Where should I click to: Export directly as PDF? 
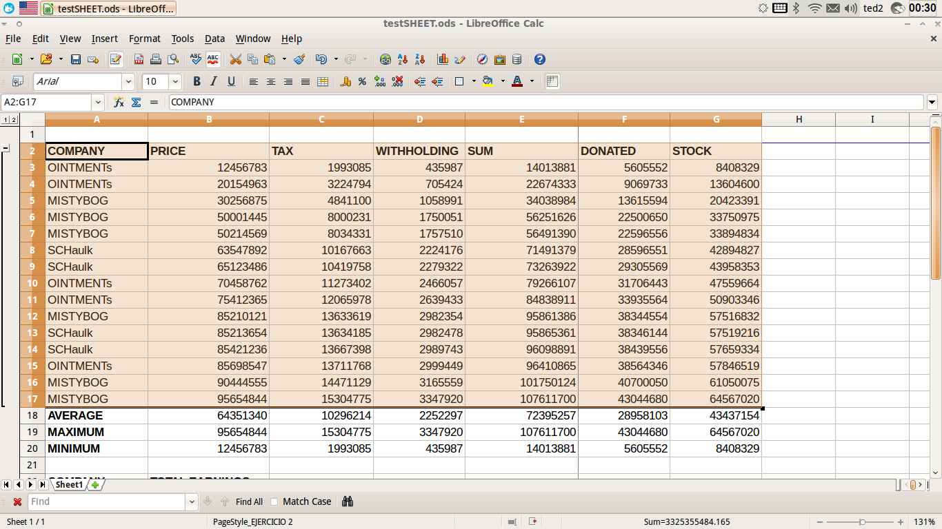pyautogui.click(x=139, y=60)
